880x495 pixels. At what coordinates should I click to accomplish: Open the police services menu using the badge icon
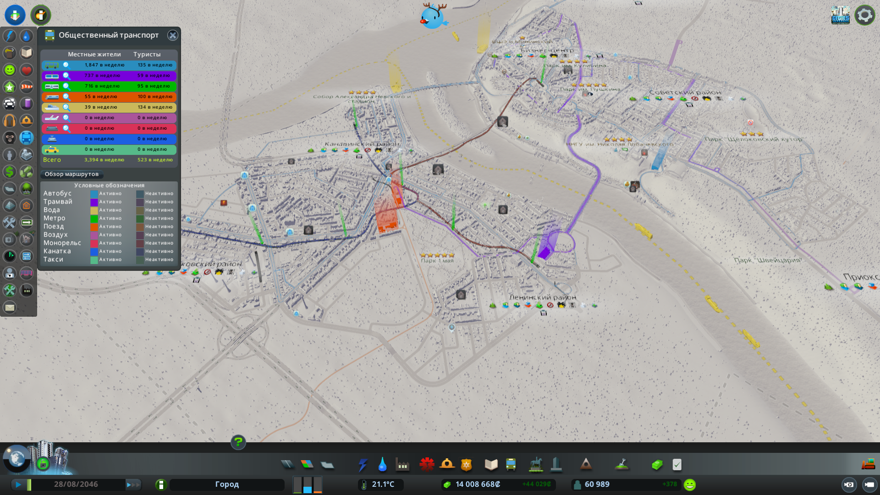tap(466, 464)
